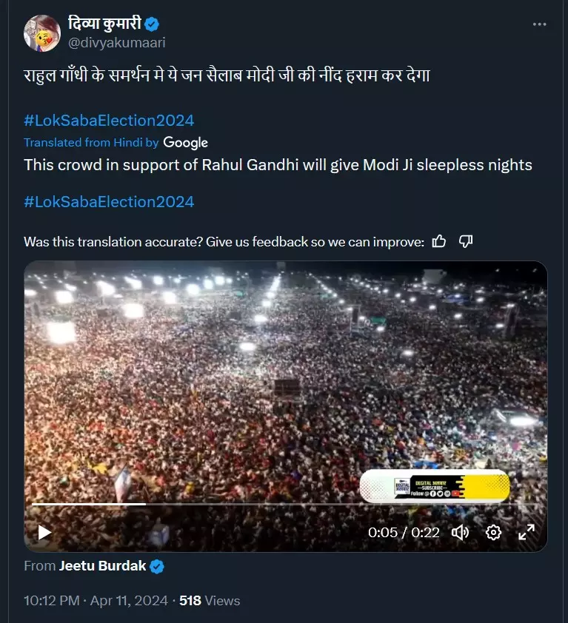Click the thumbs up translation feedback icon
Screen dimensions: 568x623
(439, 241)
